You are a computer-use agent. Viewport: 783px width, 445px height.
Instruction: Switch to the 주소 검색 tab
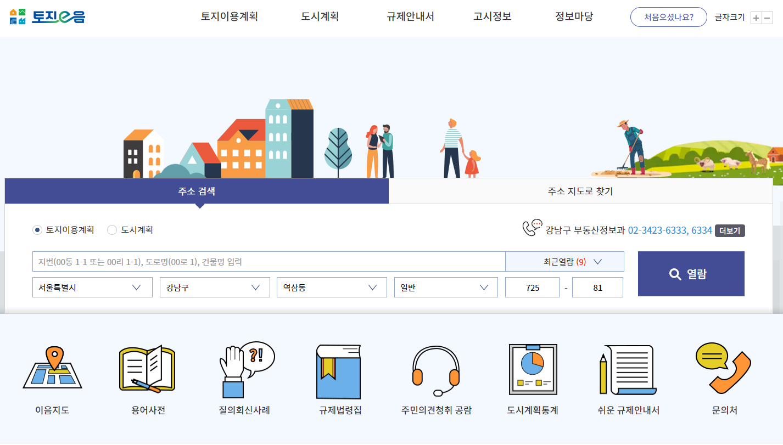tap(197, 191)
